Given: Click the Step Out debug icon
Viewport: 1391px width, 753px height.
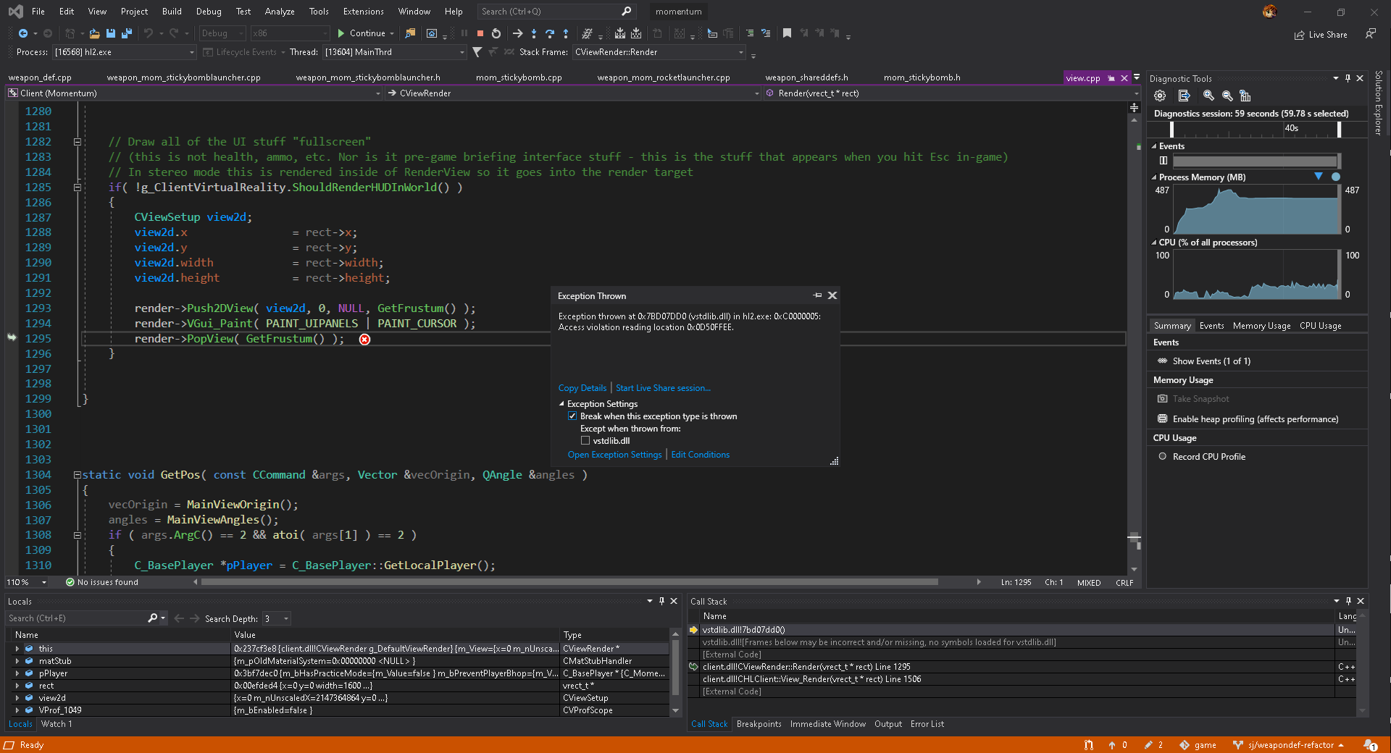Looking at the screenshot, I should click(x=566, y=33).
